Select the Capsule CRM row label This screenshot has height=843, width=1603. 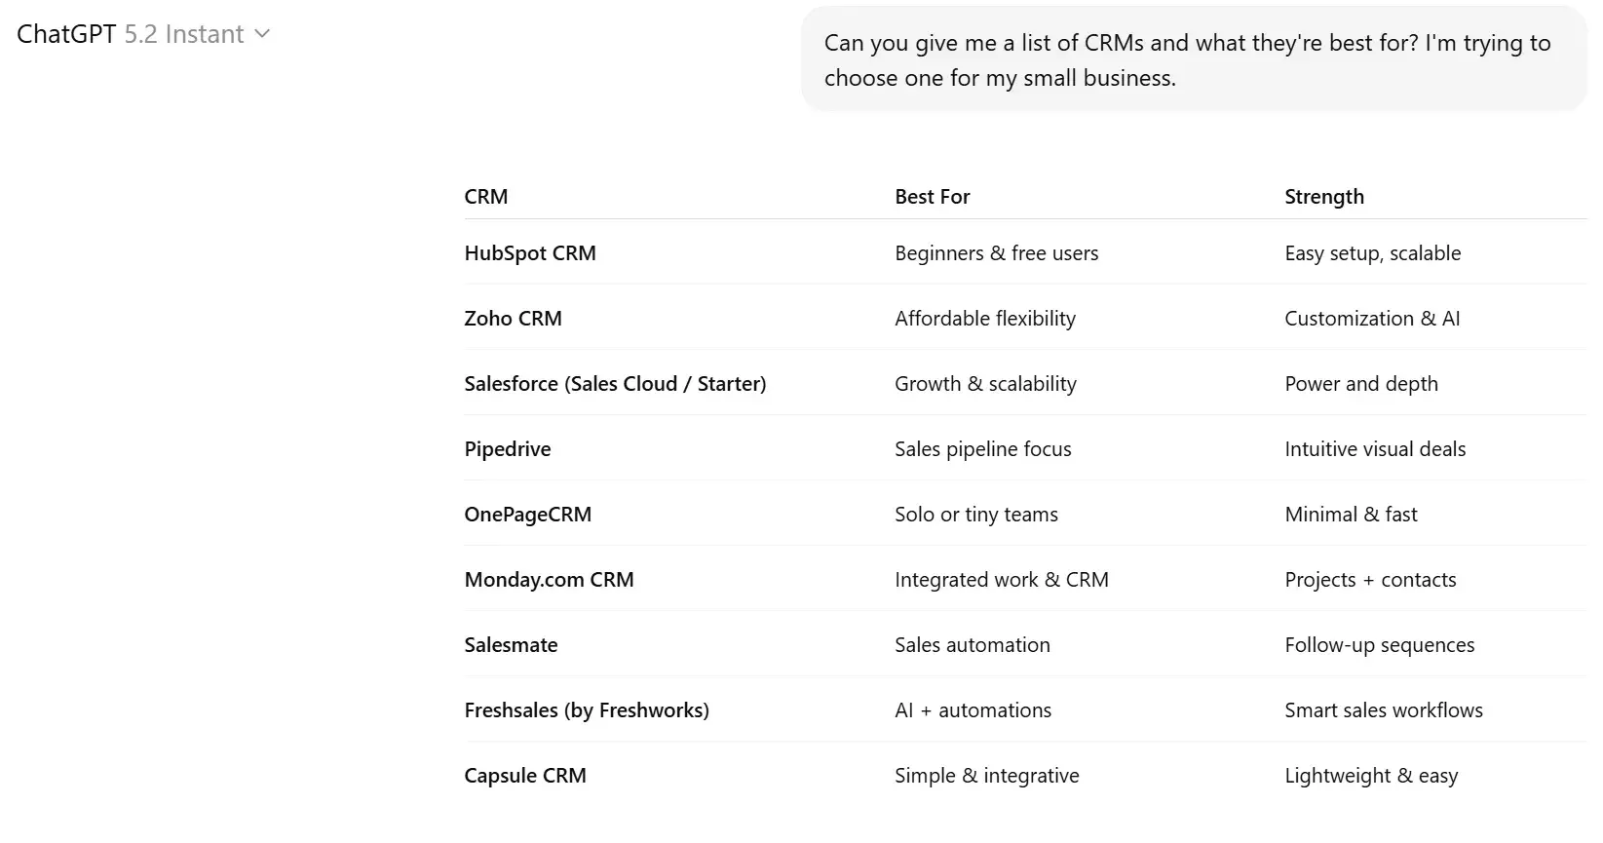pyautogui.click(x=525, y=775)
